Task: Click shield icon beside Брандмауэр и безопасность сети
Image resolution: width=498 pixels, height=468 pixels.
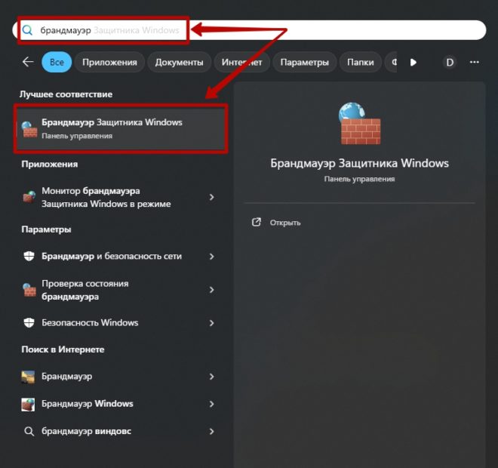Action: pos(29,256)
